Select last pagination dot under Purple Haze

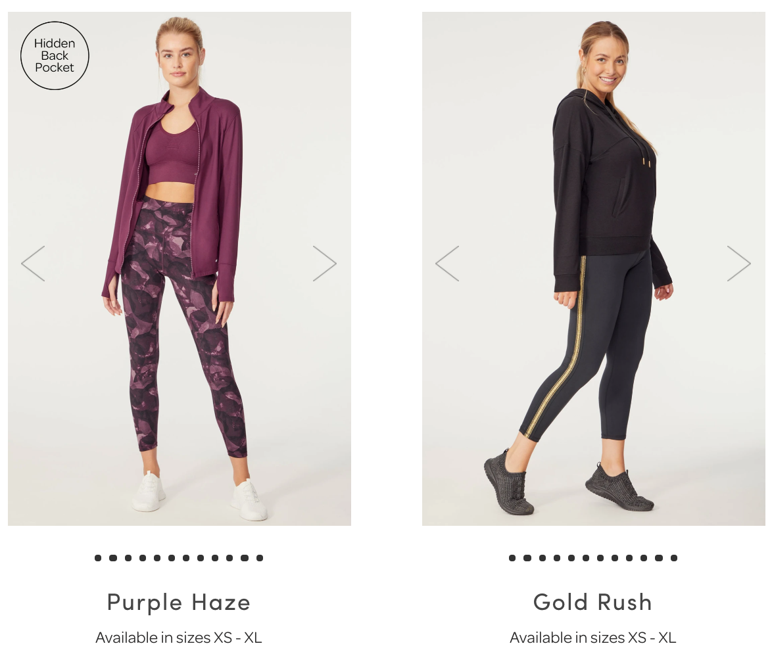260,558
